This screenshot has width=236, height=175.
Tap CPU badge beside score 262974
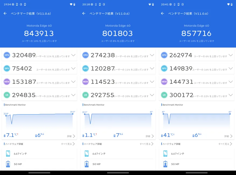coord(164,55)
